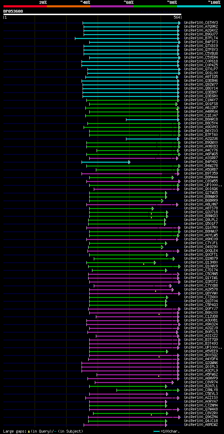Image resolution: width=224 pixels, height=434 pixels.
Task: Select the UniRef100_B4FH92 label
Action: coord(201,162)
